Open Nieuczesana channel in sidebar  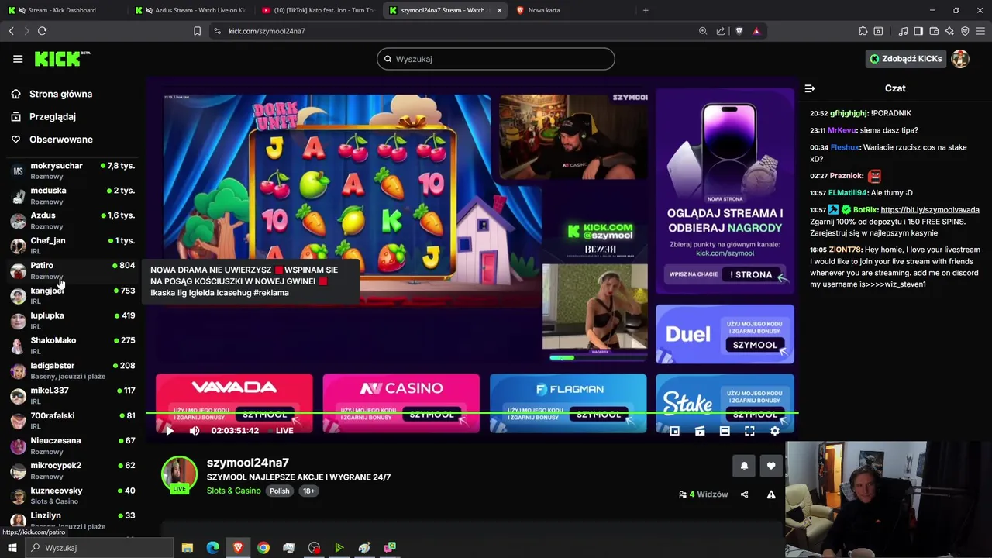(72, 446)
